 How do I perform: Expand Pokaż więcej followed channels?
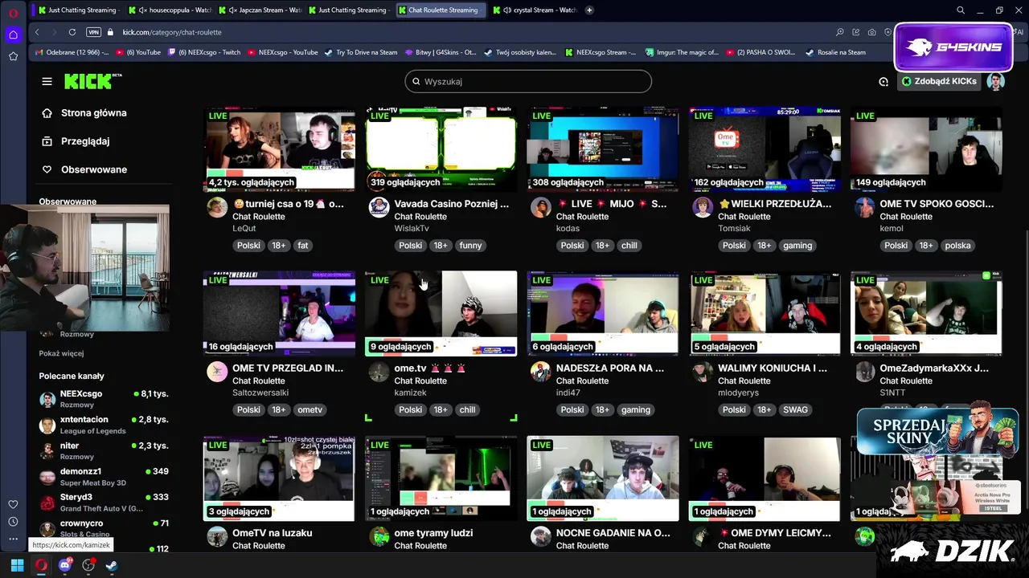click(61, 353)
